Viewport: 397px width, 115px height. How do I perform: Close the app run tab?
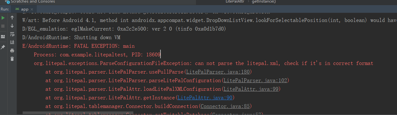click(32, 9)
